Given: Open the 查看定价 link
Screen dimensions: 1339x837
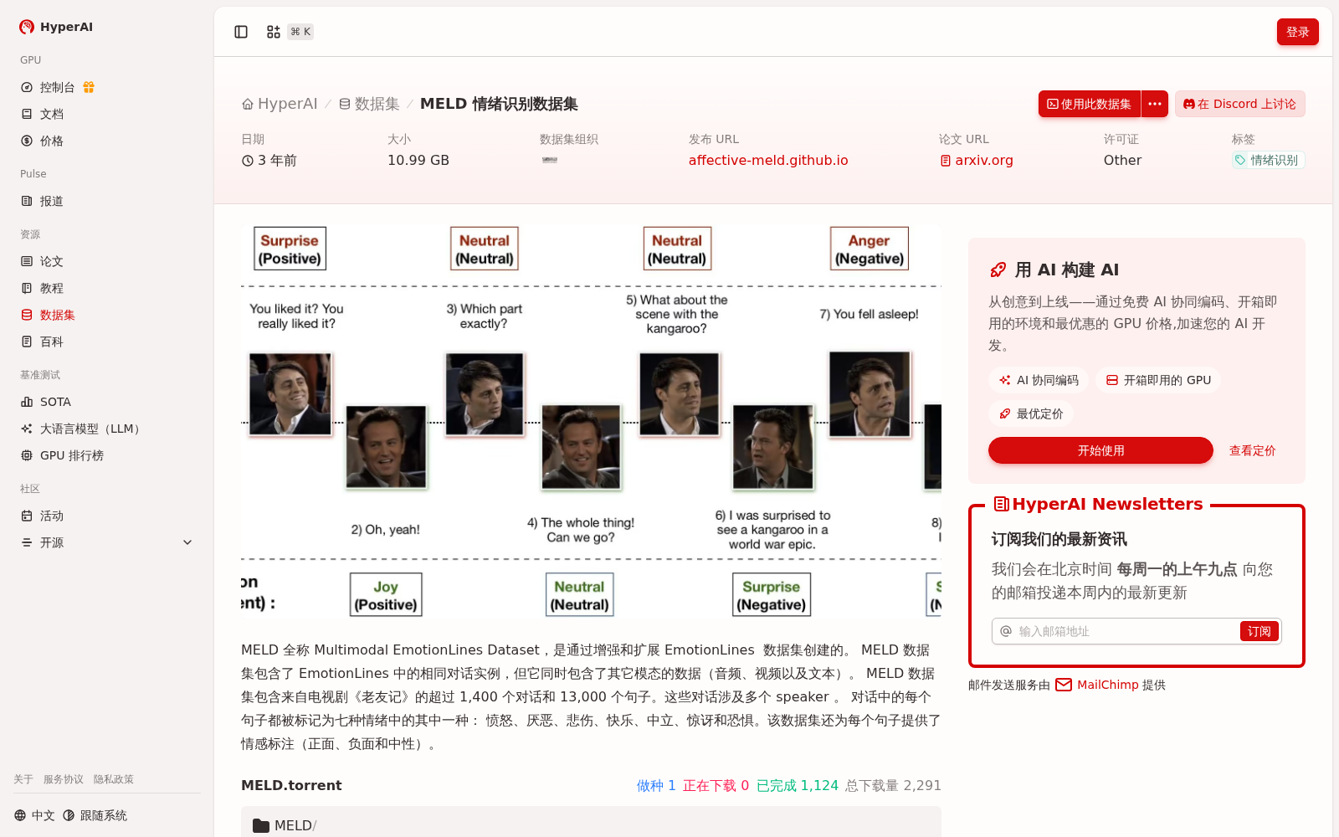Looking at the screenshot, I should (x=1252, y=450).
